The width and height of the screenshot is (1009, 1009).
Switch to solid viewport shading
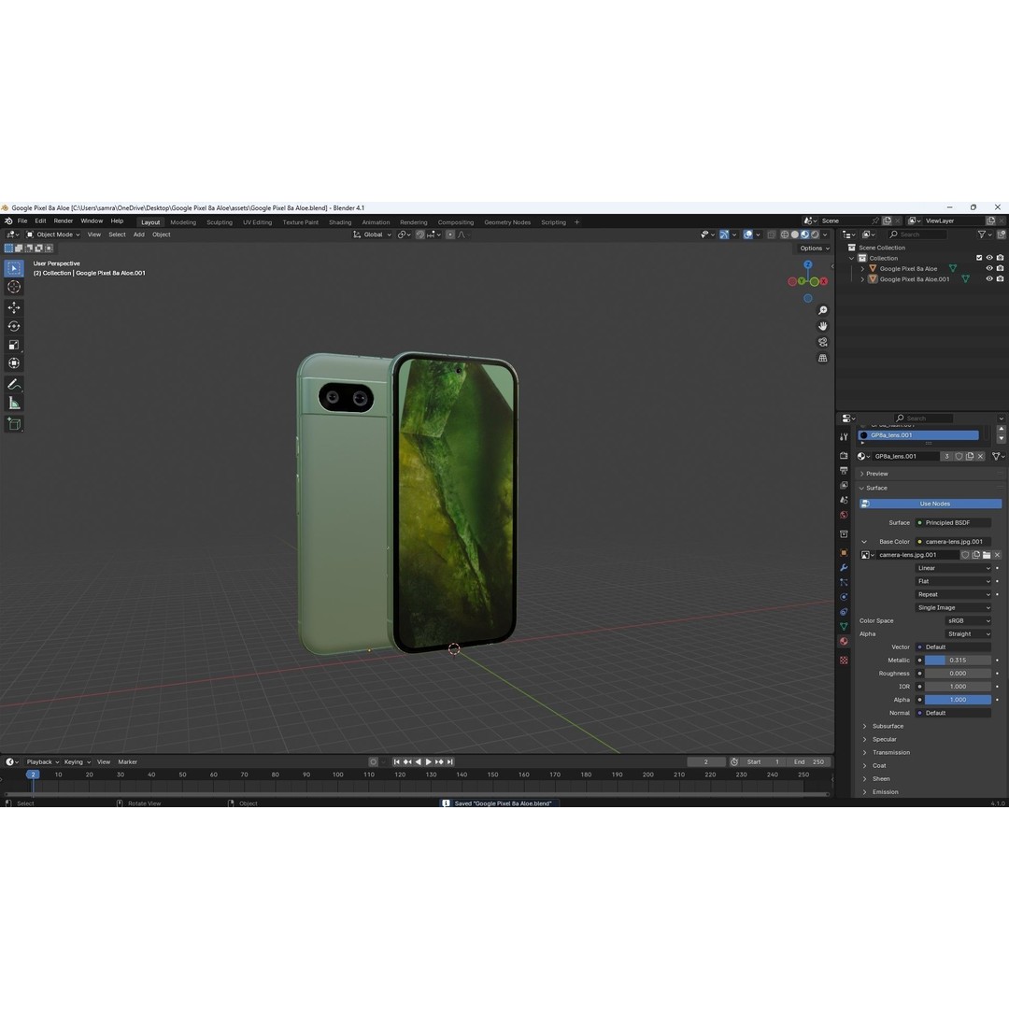(x=795, y=234)
